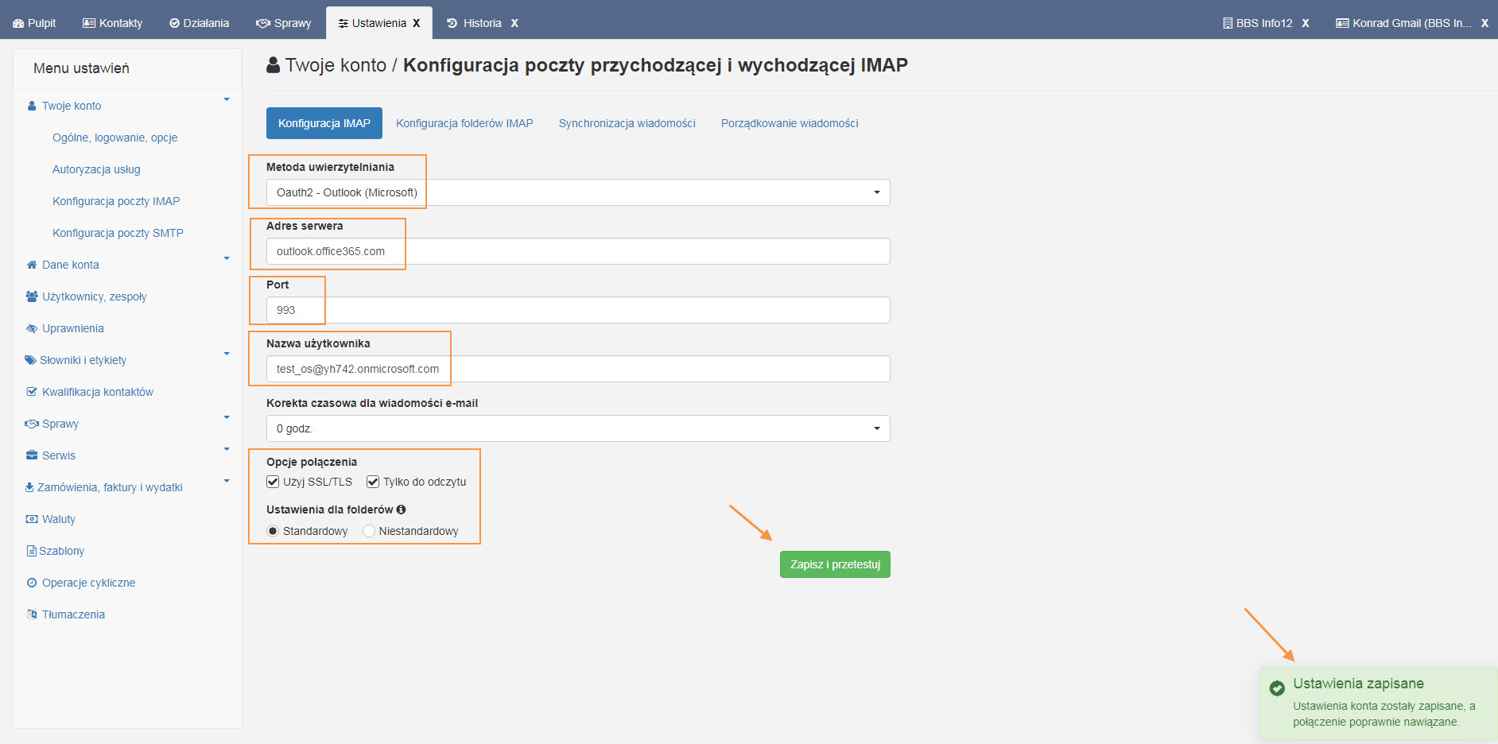Image resolution: width=1498 pixels, height=744 pixels.
Task: Click the Ustawienia zapisane notification
Action: click(1379, 703)
